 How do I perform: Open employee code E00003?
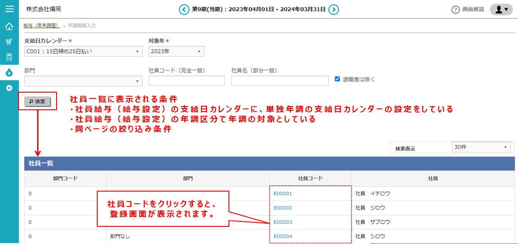[283, 222]
